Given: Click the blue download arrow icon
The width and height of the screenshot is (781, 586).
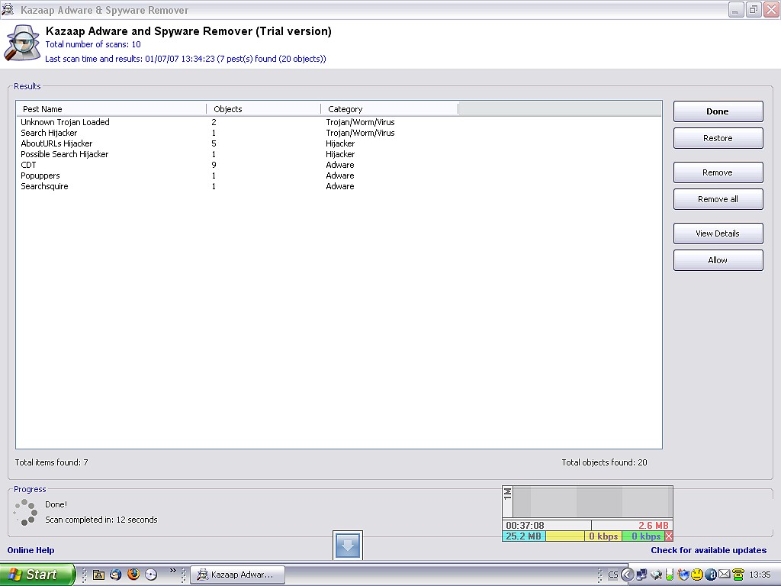Looking at the screenshot, I should (x=348, y=545).
